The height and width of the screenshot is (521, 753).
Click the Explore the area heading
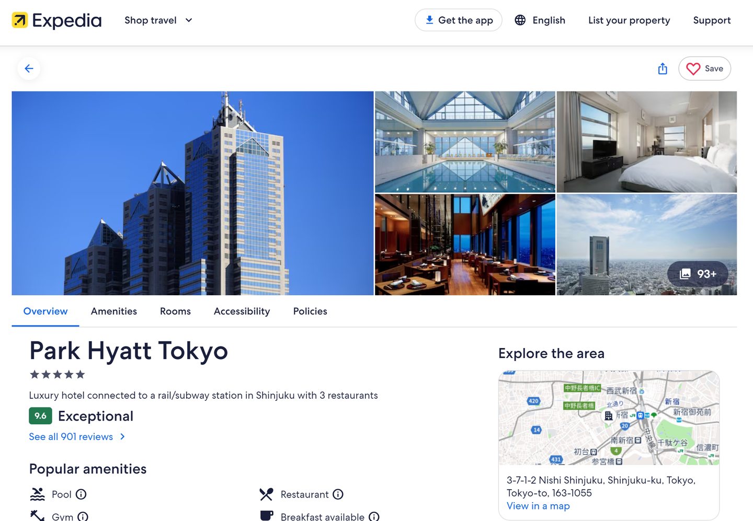click(x=551, y=353)
